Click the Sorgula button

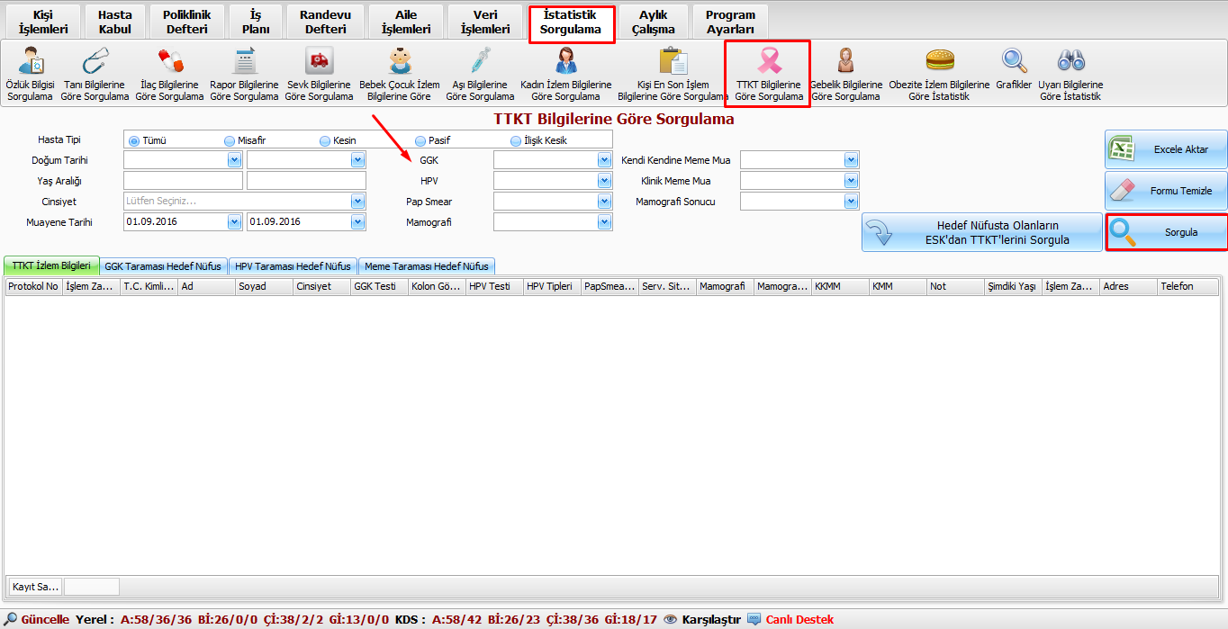coord(1166,232)
